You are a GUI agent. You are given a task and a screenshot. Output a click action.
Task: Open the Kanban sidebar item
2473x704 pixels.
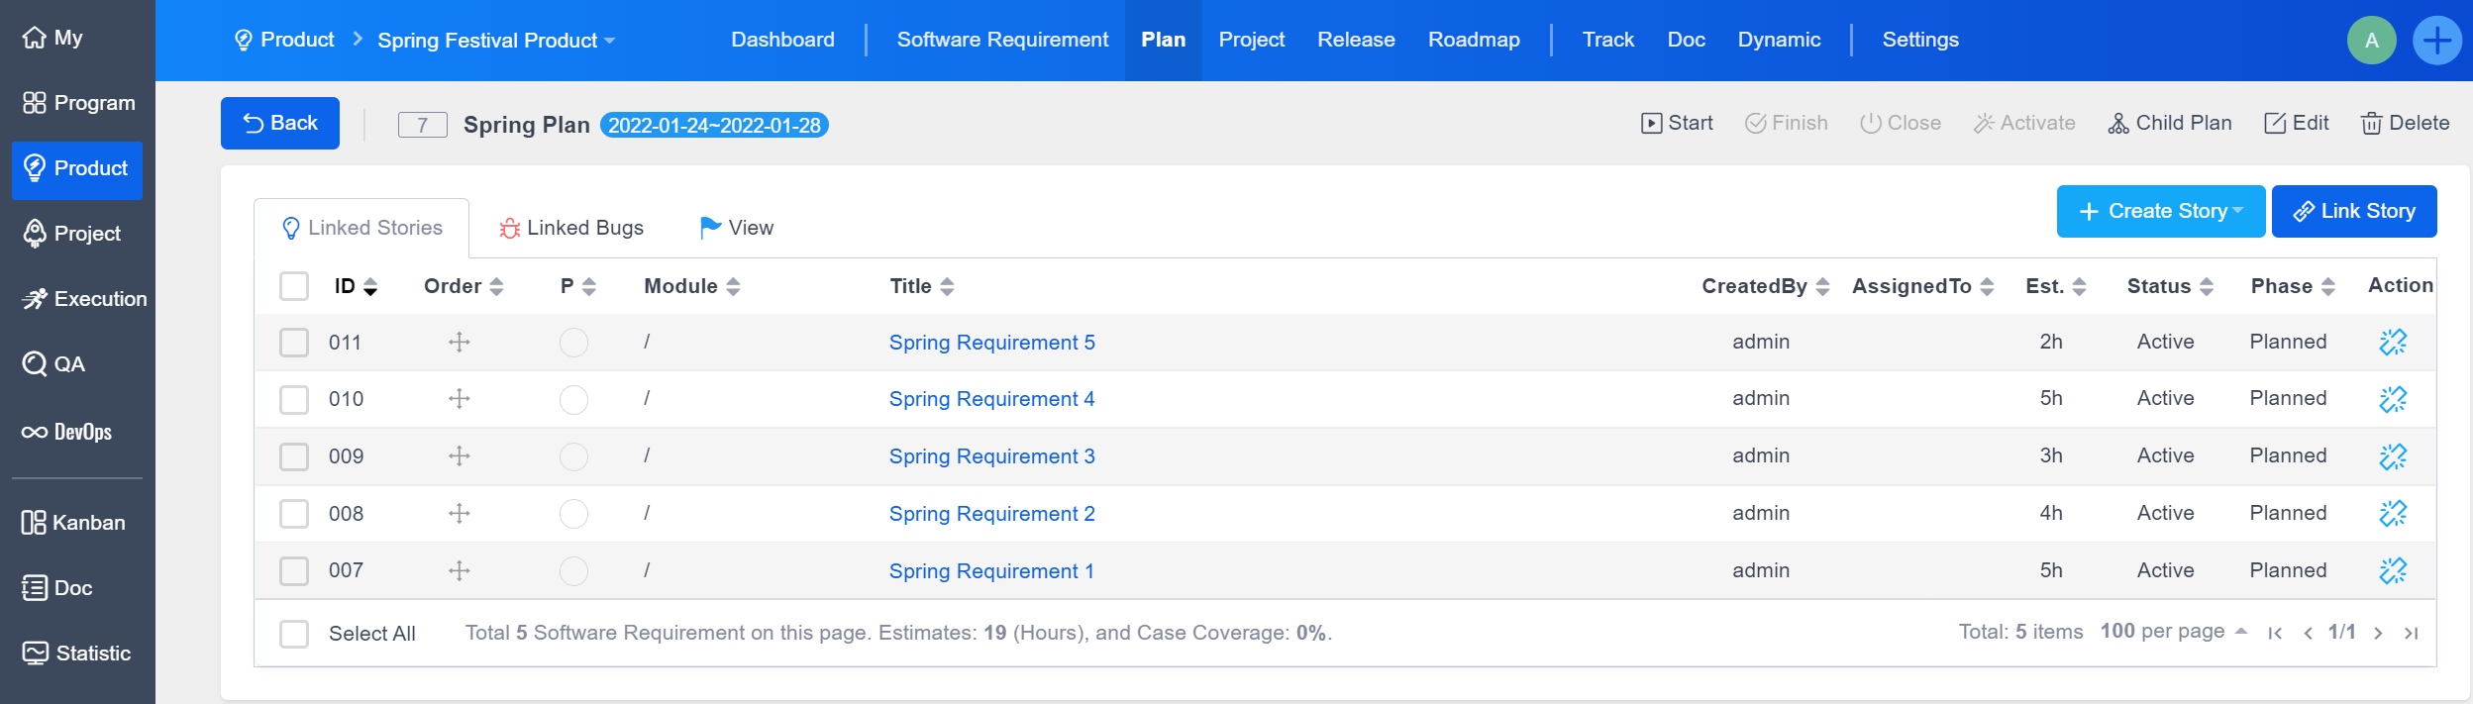tap(73, 523)
